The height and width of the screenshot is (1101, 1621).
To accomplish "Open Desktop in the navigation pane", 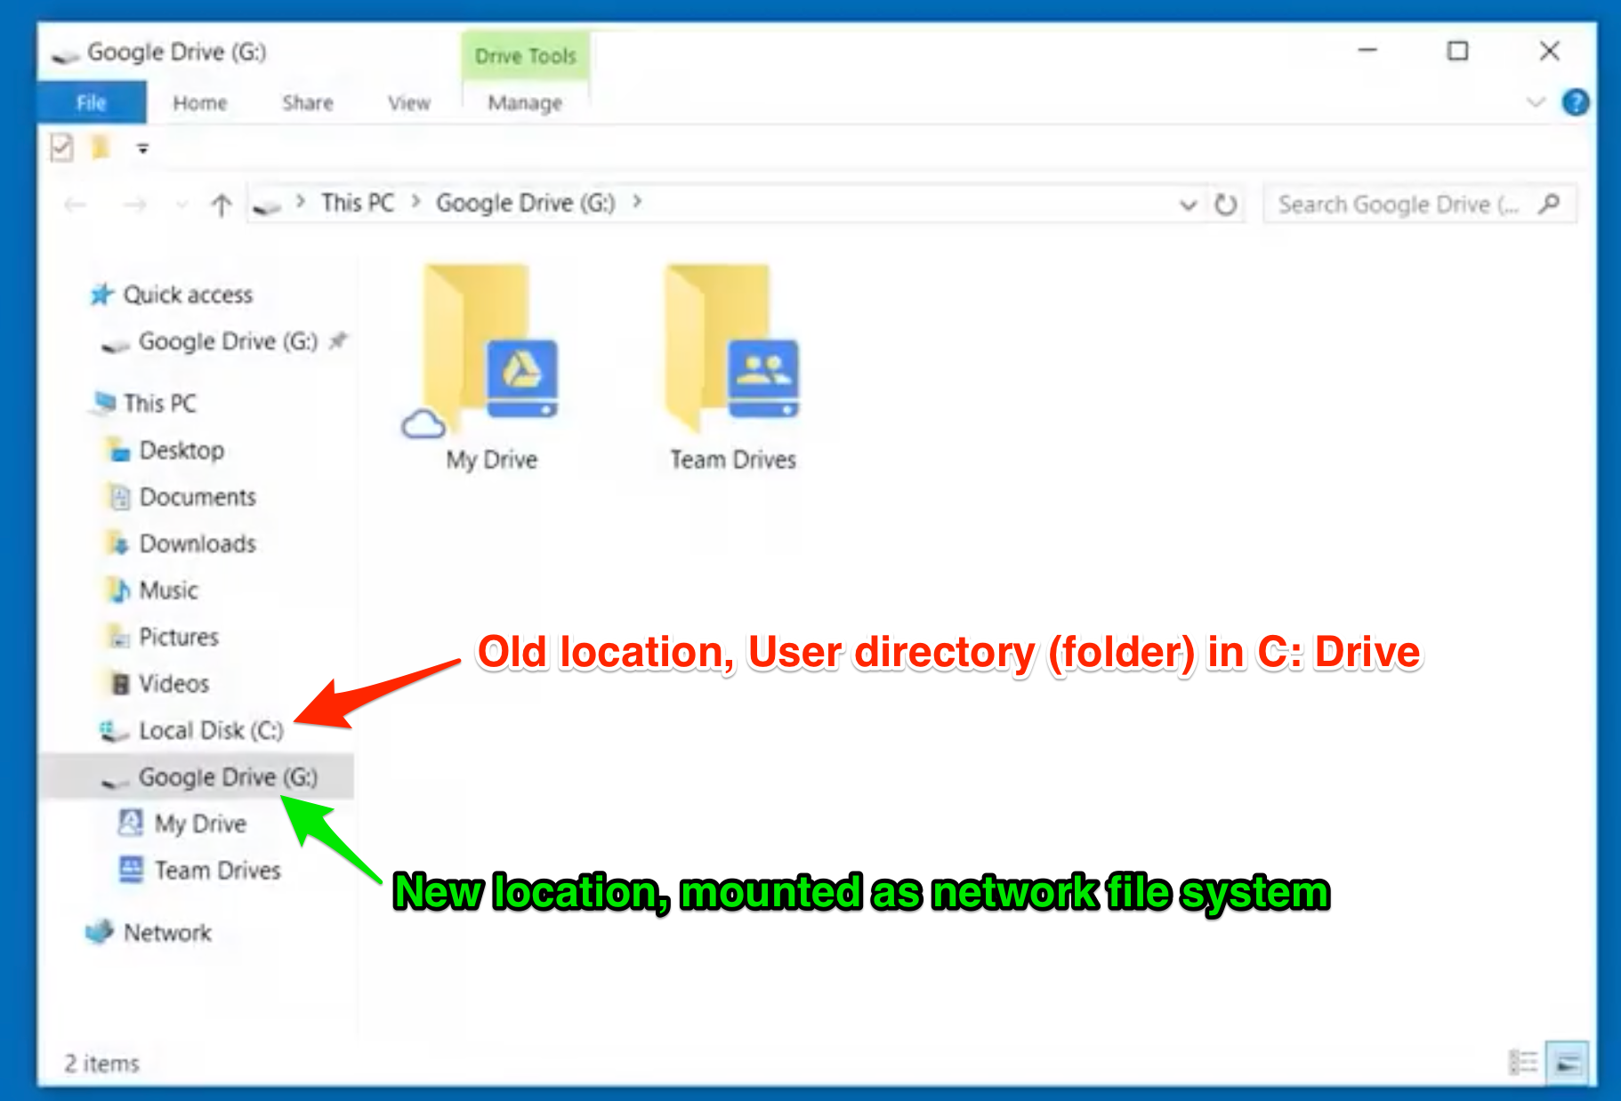I will click(x=181, y=450).
